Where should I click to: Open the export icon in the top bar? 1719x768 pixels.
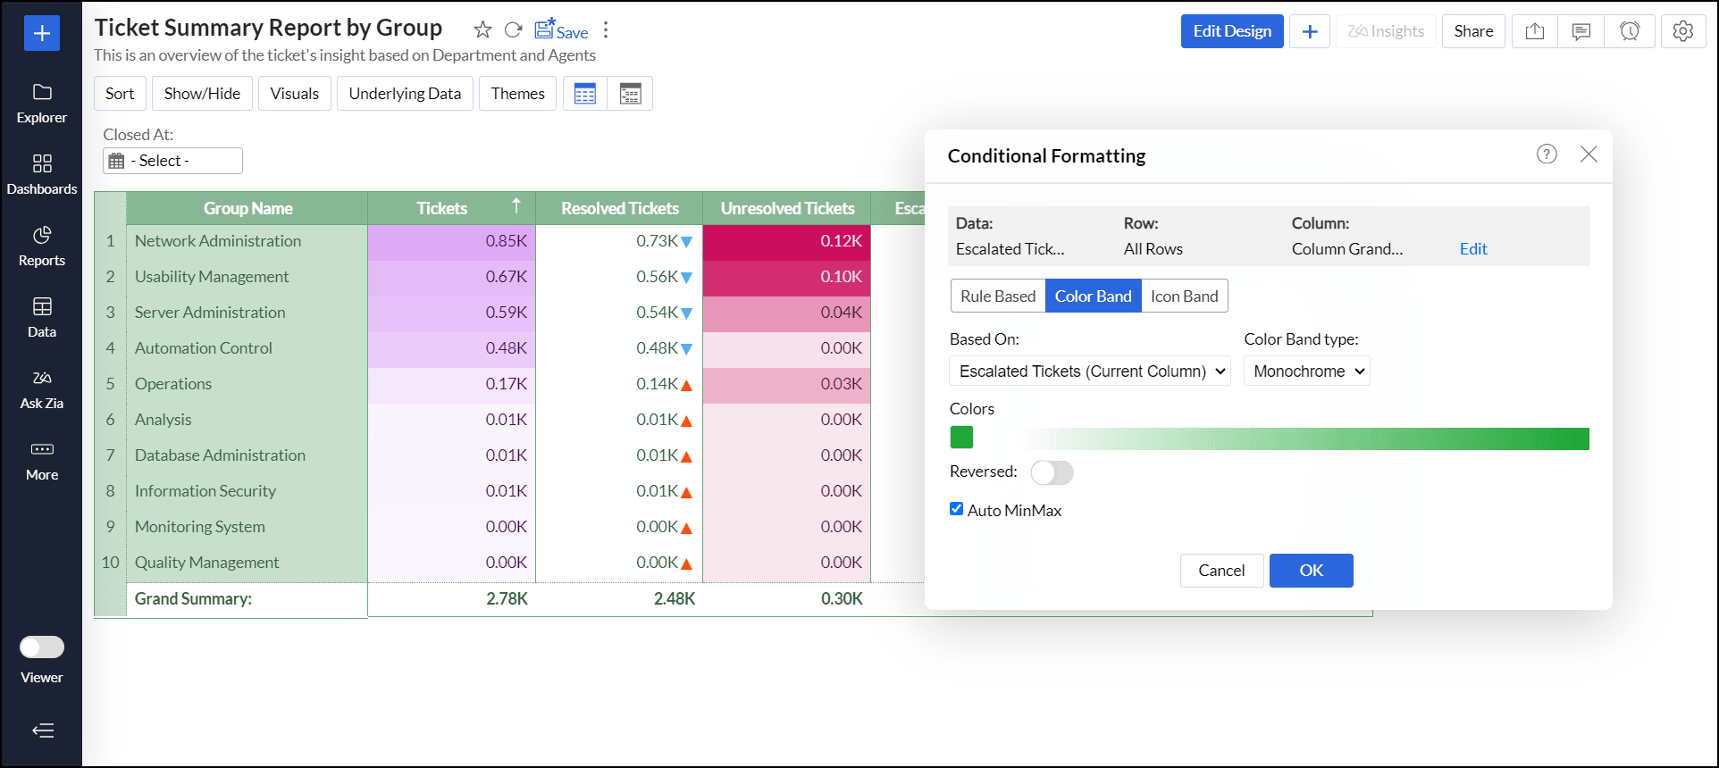[1535, 31]
